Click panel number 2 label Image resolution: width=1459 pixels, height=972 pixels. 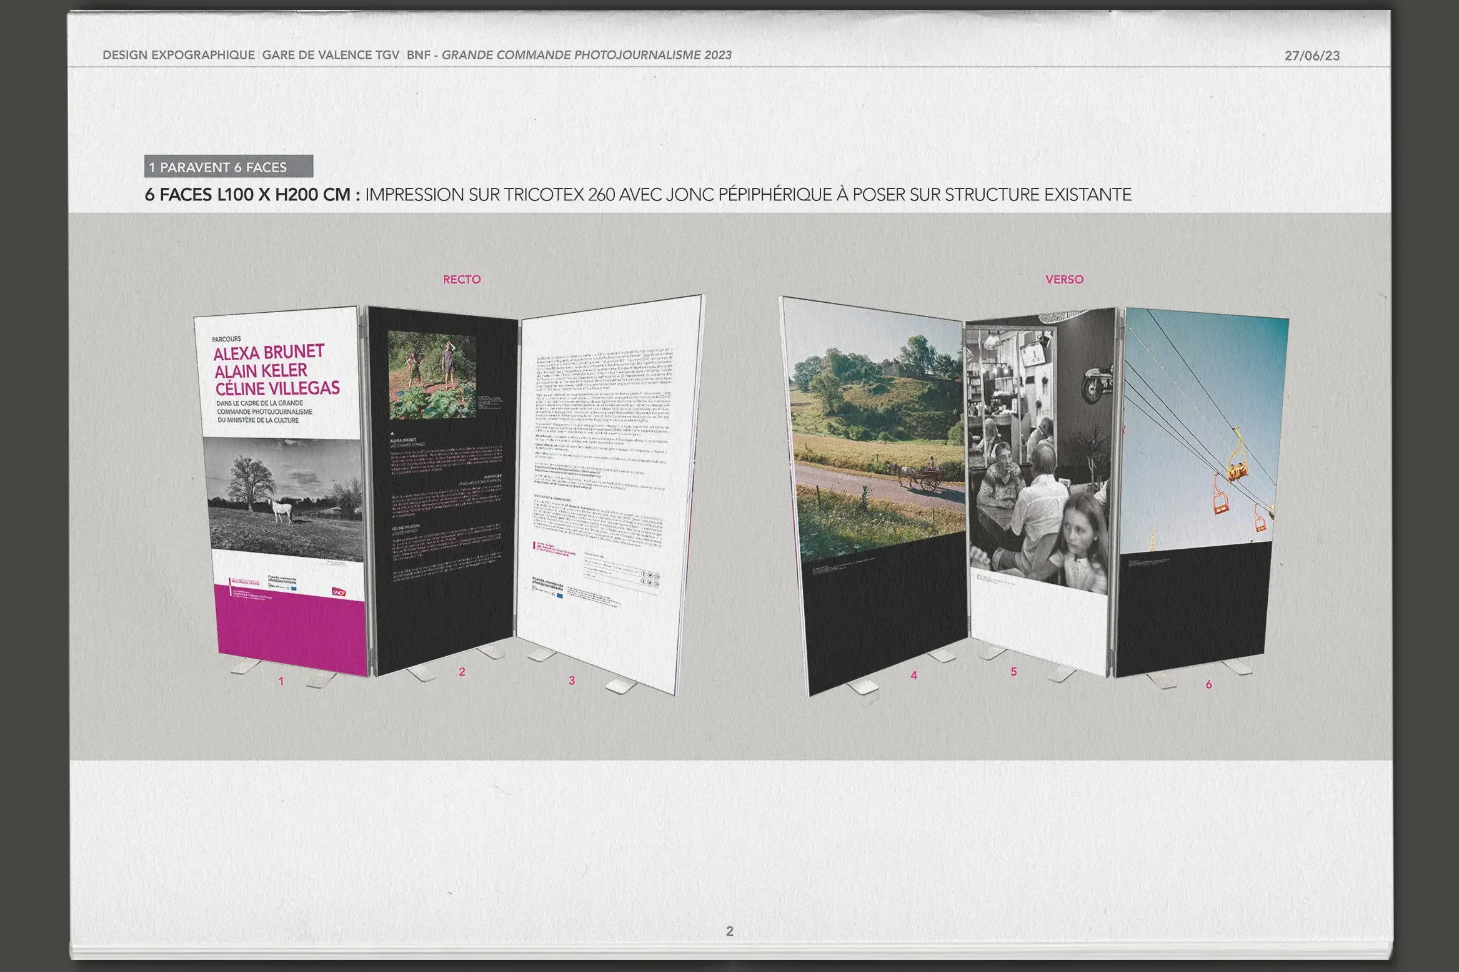[x=462, y=672]
